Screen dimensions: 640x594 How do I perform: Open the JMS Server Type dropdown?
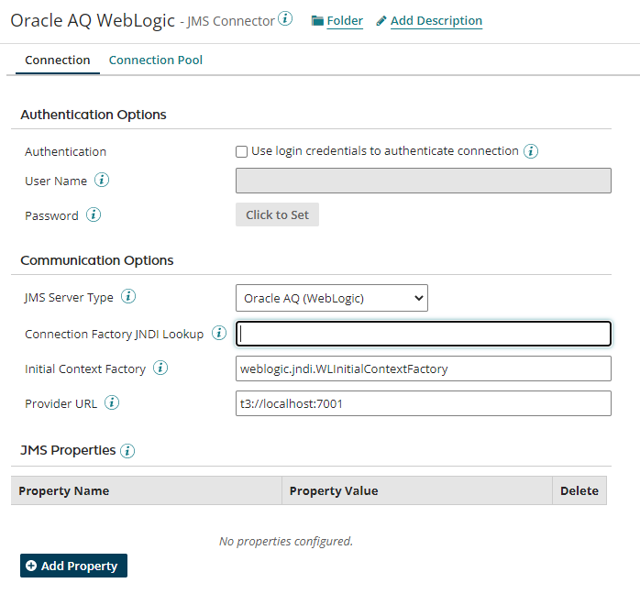coord(331,298)
